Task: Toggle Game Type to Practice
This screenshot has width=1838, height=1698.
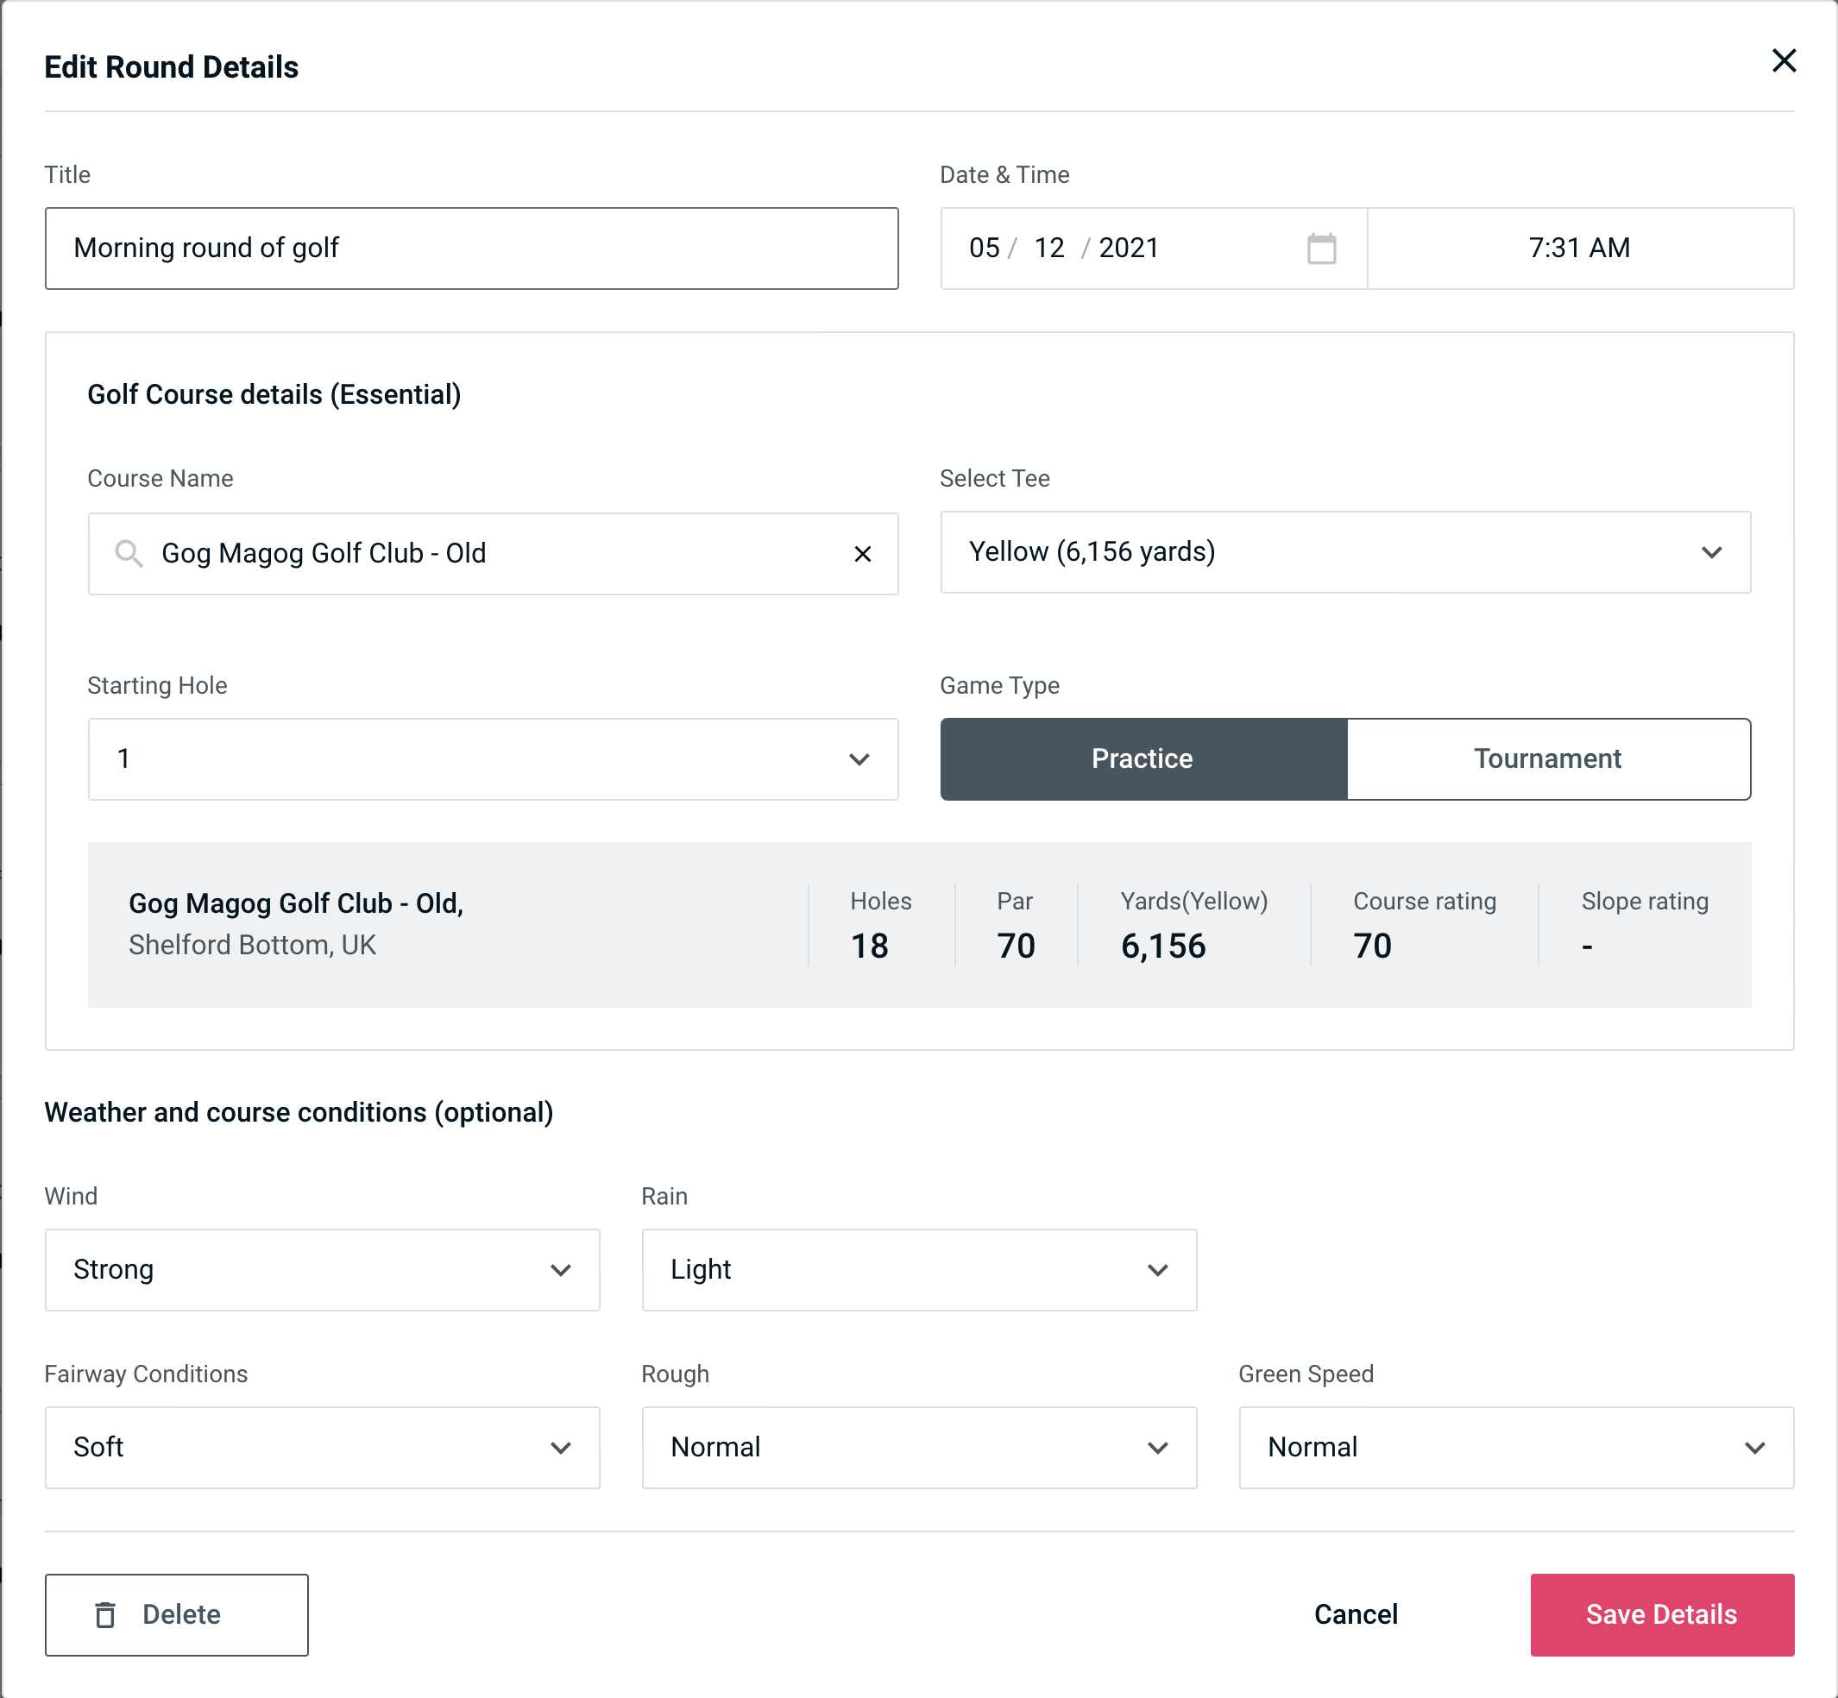Action: click(x=1142, y=758)
